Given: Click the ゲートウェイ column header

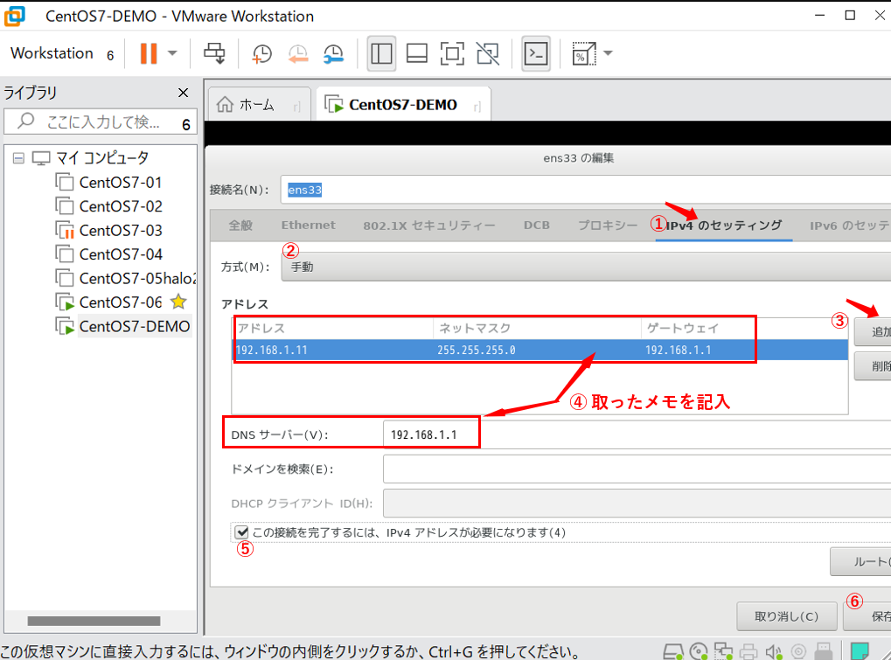Looking at the screenshot, I should (x=682, y=329).
